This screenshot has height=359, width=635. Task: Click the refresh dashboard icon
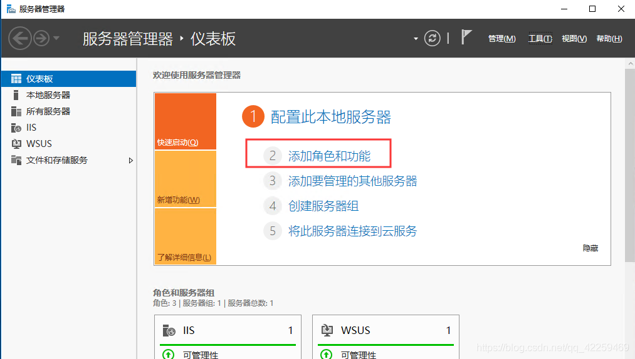coord(433,38)
